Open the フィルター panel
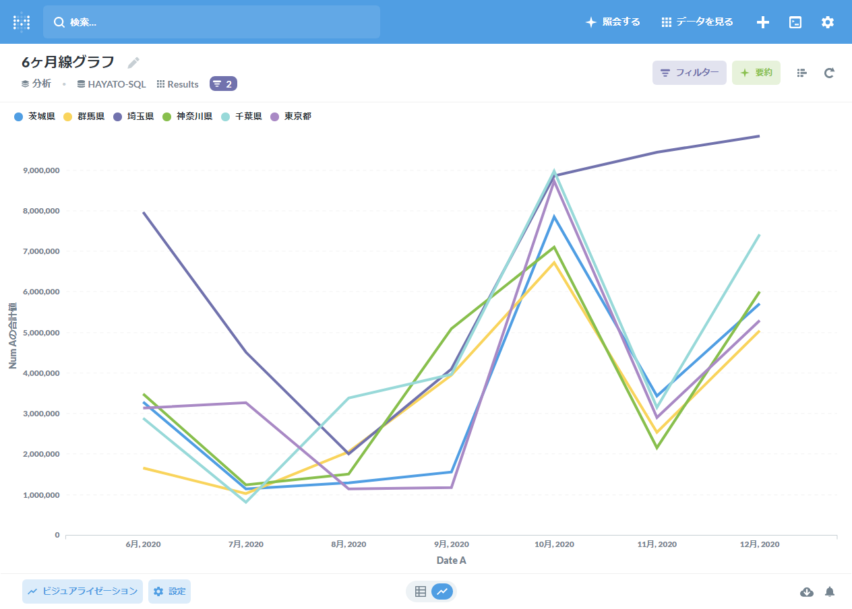This screenshot has height=609, width=852. (x=689, y=72)
